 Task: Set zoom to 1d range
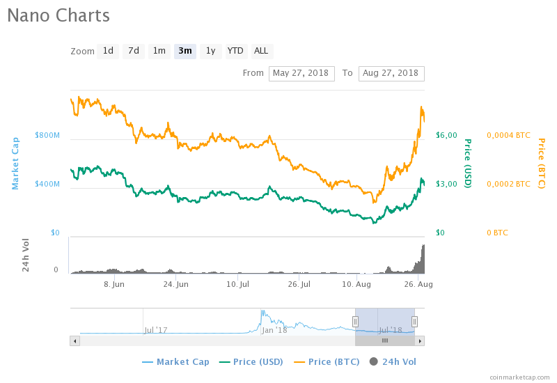coord(108,51)
